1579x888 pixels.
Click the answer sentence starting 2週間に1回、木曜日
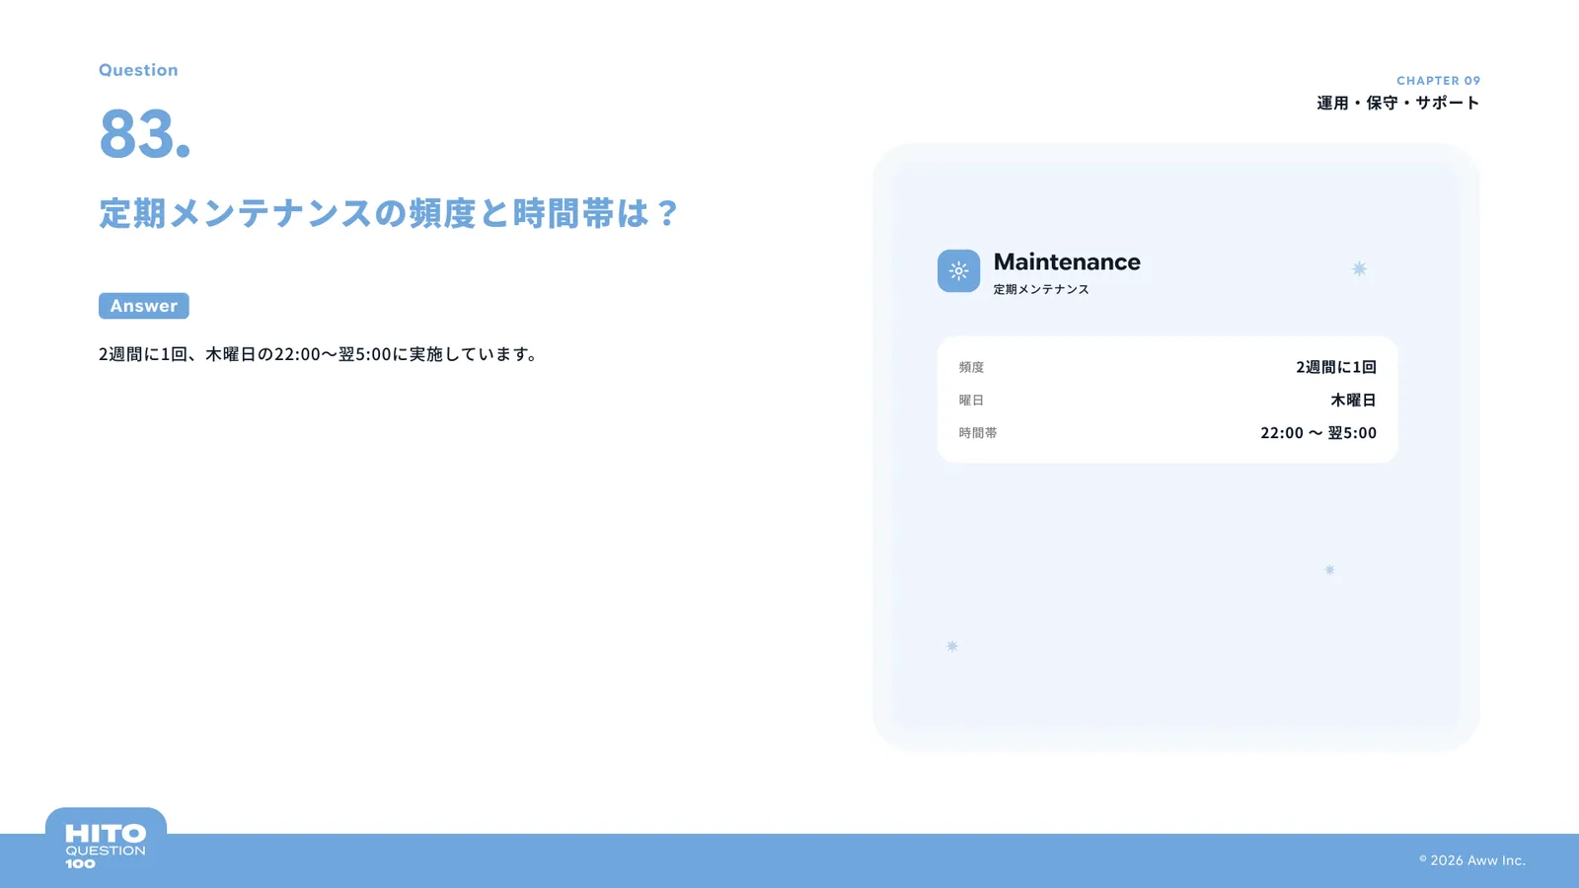click(x=318, y=354)
